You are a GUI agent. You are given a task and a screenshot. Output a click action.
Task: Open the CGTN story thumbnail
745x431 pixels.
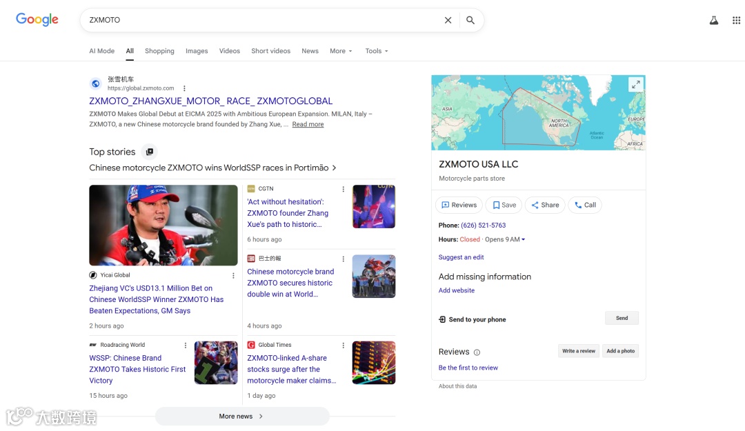[374, 207]
